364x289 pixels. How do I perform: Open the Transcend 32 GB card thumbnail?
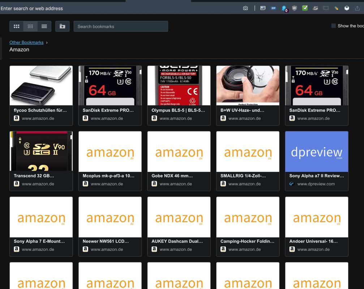(41, 151)
